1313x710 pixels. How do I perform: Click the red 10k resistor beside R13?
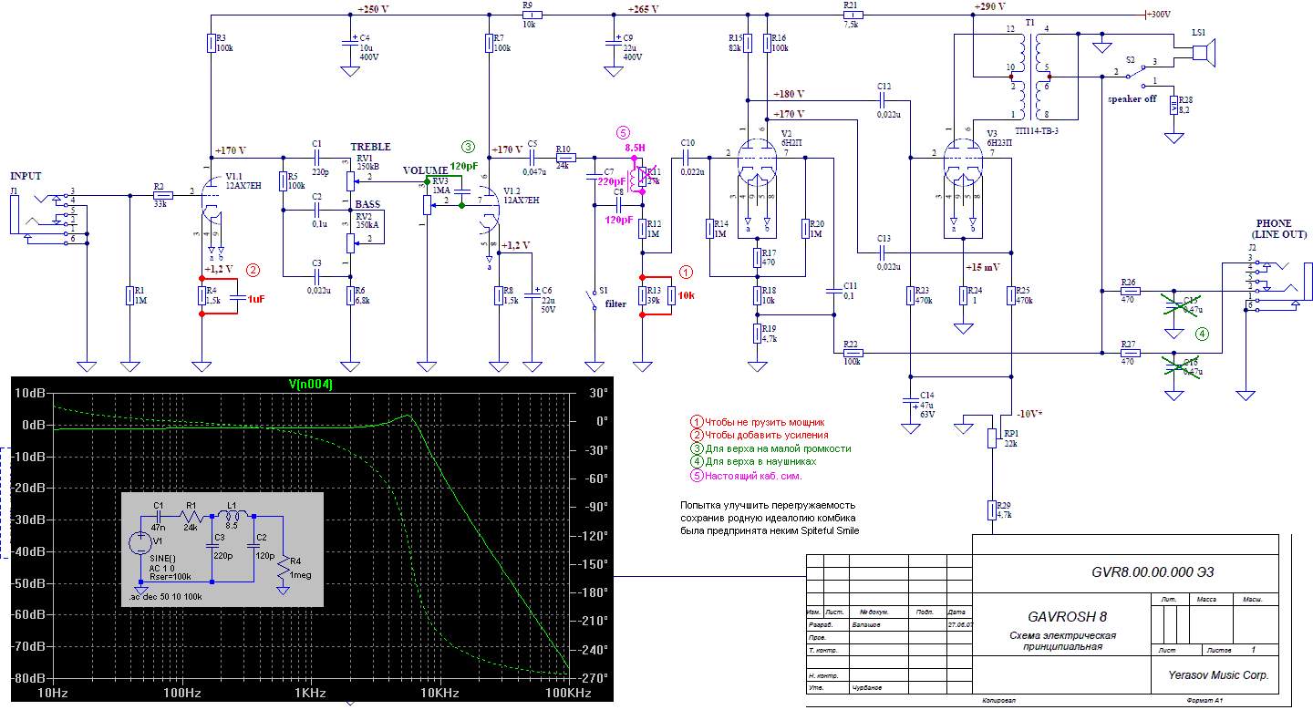671,296
